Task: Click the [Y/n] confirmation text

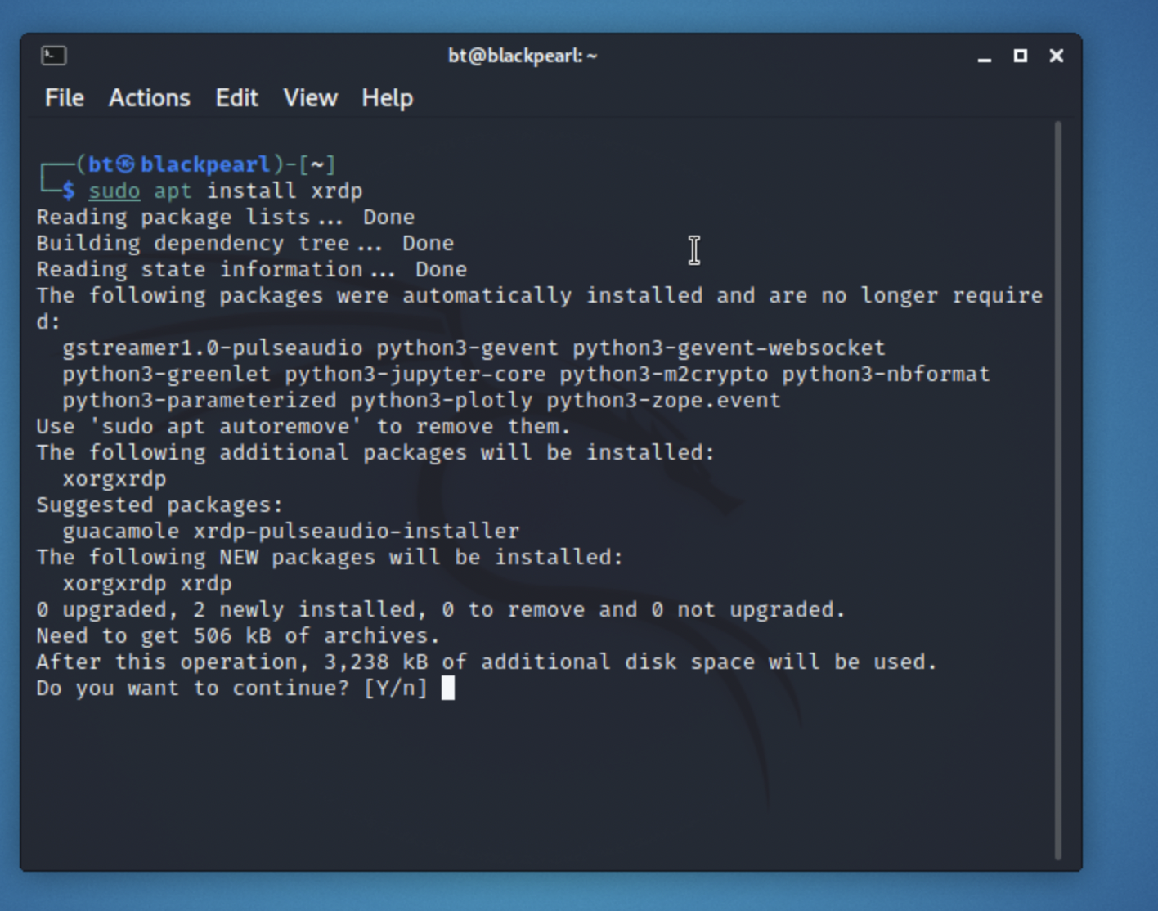Action: click(x=396, y=688)
